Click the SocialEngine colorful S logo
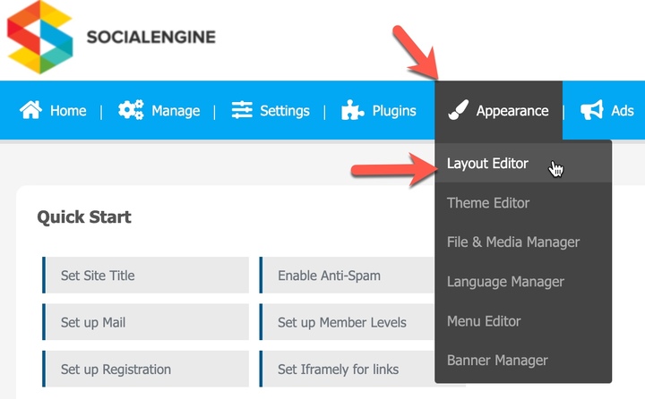645x399 pixels. pos(40,37)
